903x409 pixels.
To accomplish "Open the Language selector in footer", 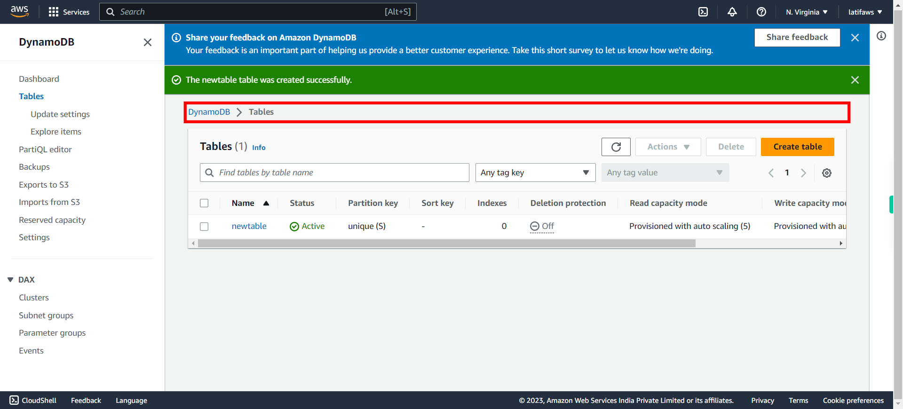I will [x=131, y=401].
